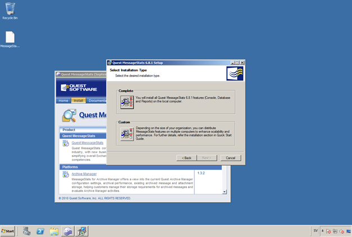The width and height of the screenshot is (352, 237).
Task: Launch Server Manager from taskbar
Action: (26, 231)
